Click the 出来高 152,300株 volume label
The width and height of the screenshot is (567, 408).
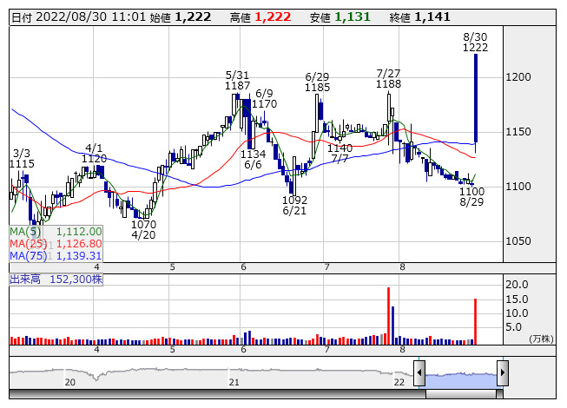(56, 280)
